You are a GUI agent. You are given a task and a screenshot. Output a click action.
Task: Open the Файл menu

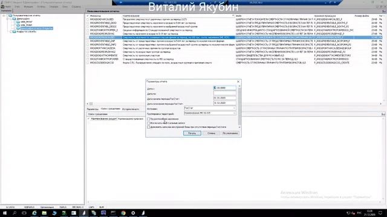coord(8,7)
